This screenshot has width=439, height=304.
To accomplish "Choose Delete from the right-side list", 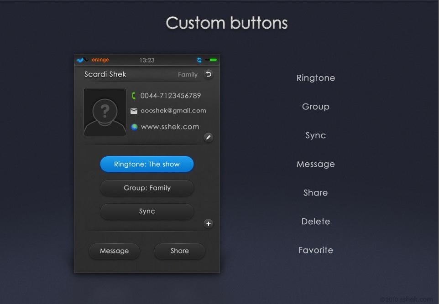I will pyautogui.click(x=315, y=222).
